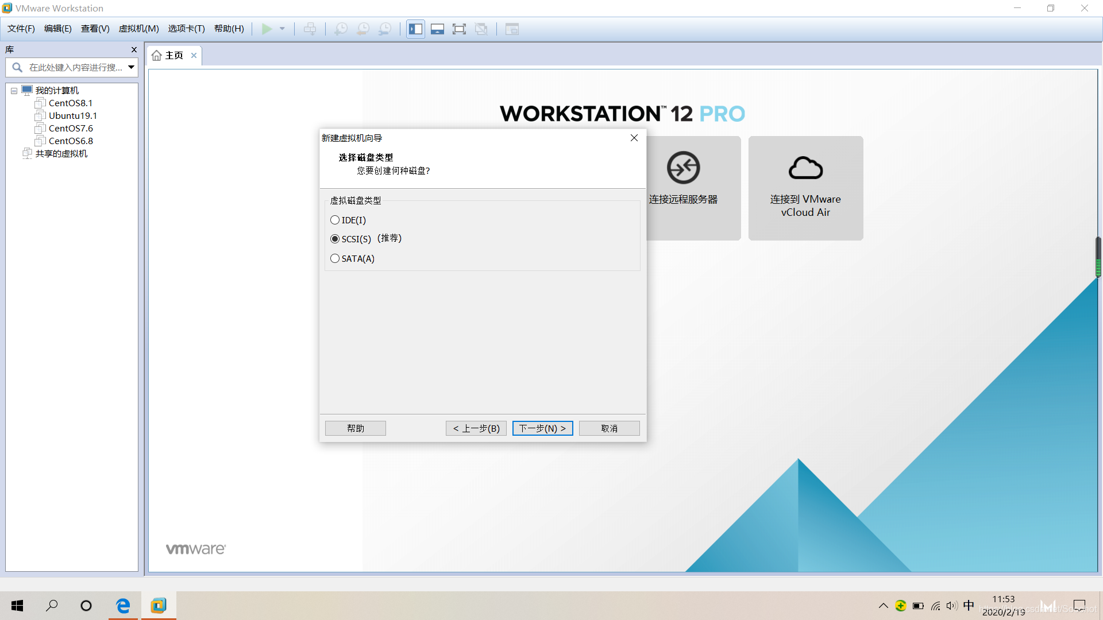Select 共享的虚拟机 in the library tree
The height and width of the screenshot is (620, 1103).
(61, 154)
